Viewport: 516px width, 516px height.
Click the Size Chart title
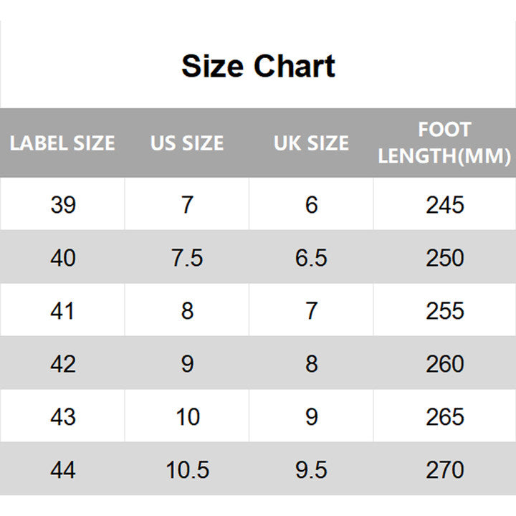coord(258,66)
